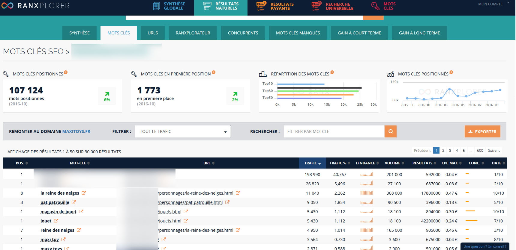Screen dimensions: 516x250
Task: Switch to Mots Clés Manqués tab
Action: [298, 33]
